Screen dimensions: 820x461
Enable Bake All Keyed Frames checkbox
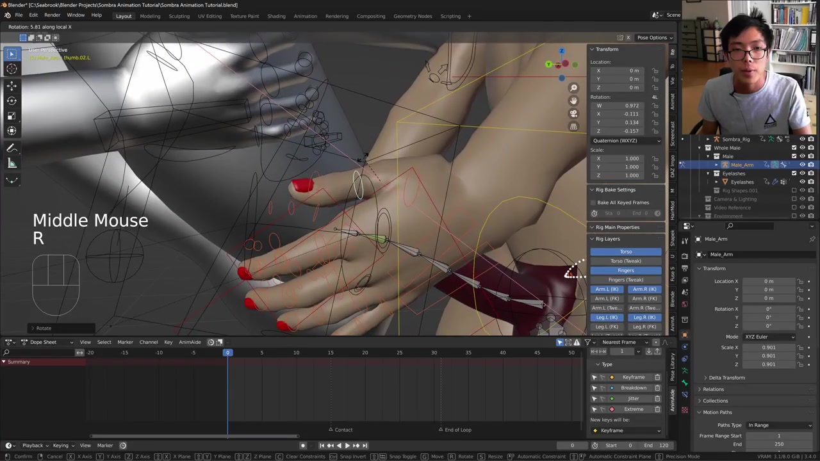593,202
